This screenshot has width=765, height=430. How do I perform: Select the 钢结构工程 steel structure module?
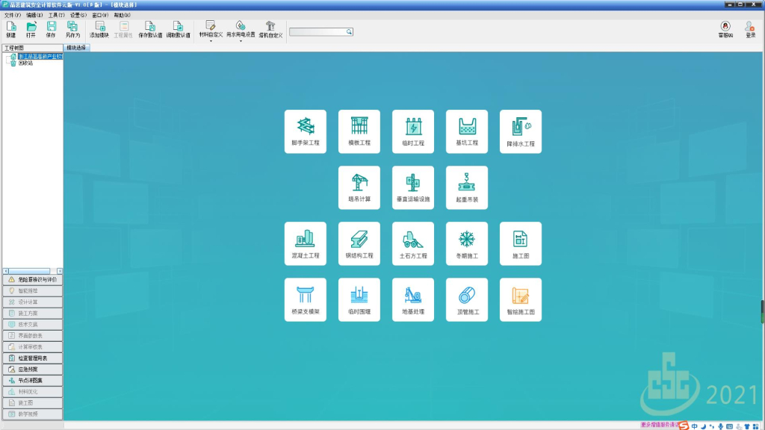coord(359,244)
